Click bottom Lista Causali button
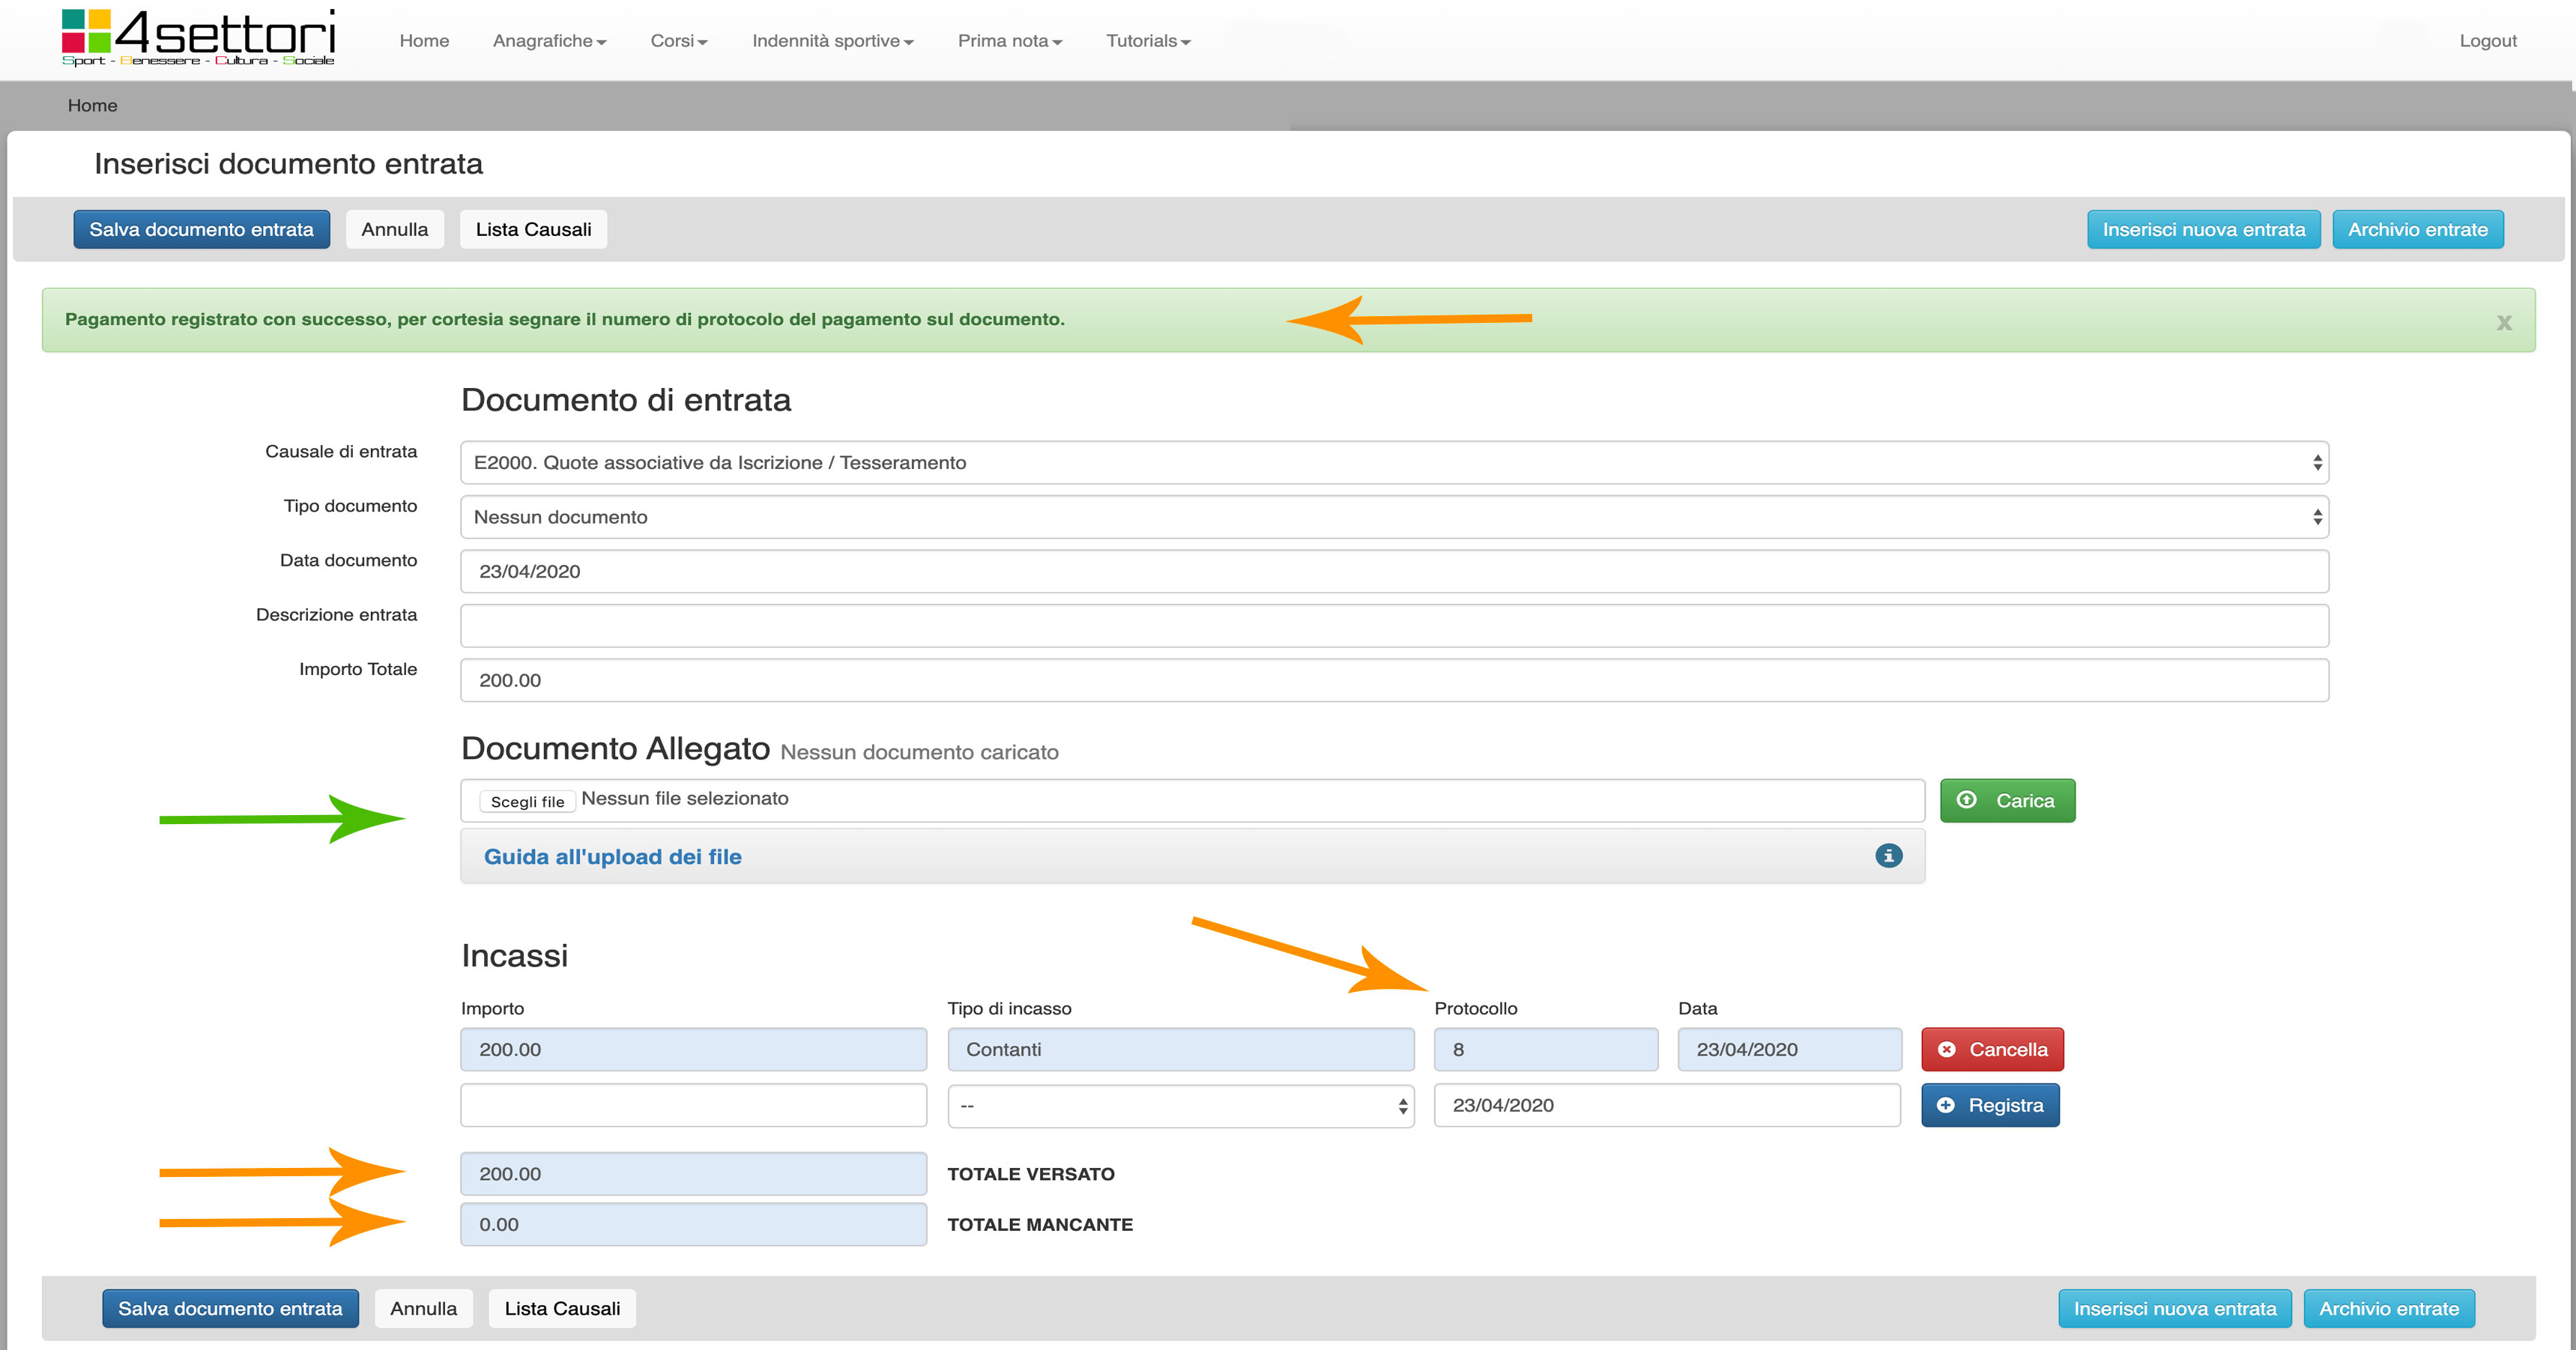Screen dimensions: 2576x1350 [x=562, y=1308]
